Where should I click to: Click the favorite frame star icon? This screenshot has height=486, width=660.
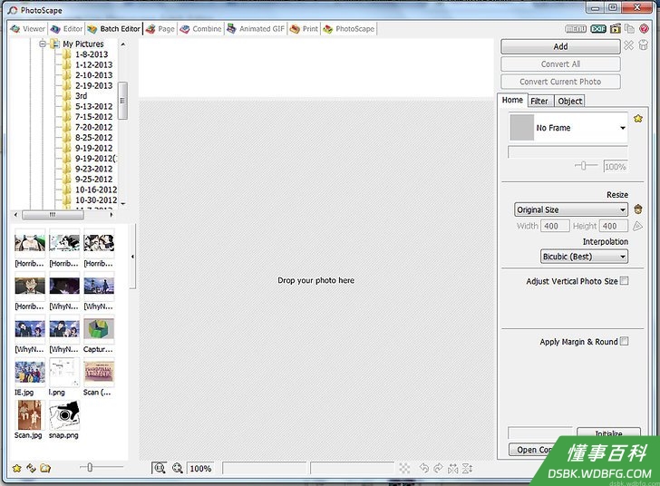638,119
